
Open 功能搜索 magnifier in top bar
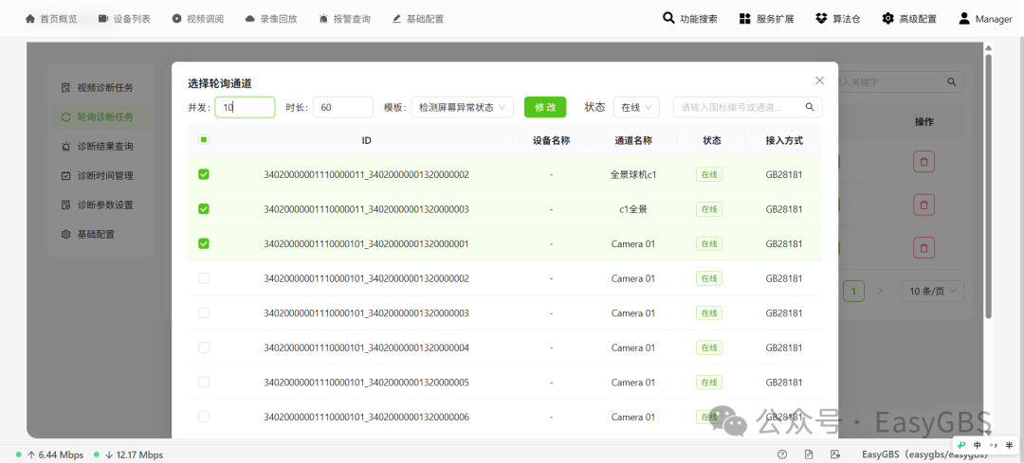coord(668,18)
